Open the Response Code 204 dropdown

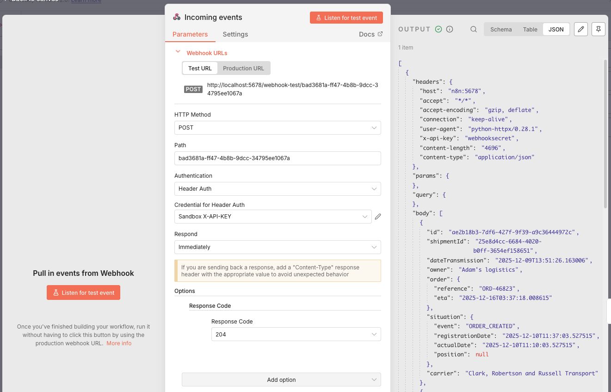tap(296, 334)
